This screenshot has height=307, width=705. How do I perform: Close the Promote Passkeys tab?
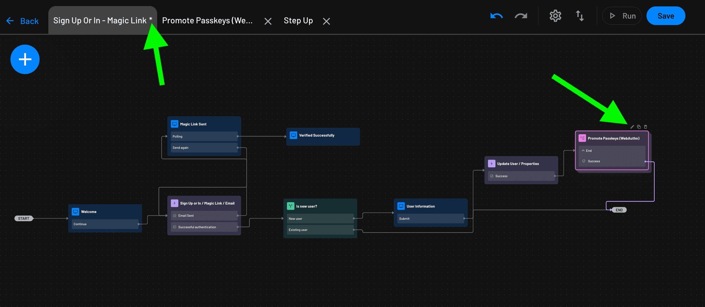click(x=268, y=21)
